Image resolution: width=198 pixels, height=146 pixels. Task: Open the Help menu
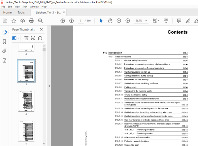pyautogui.click(x=44, y=7)
